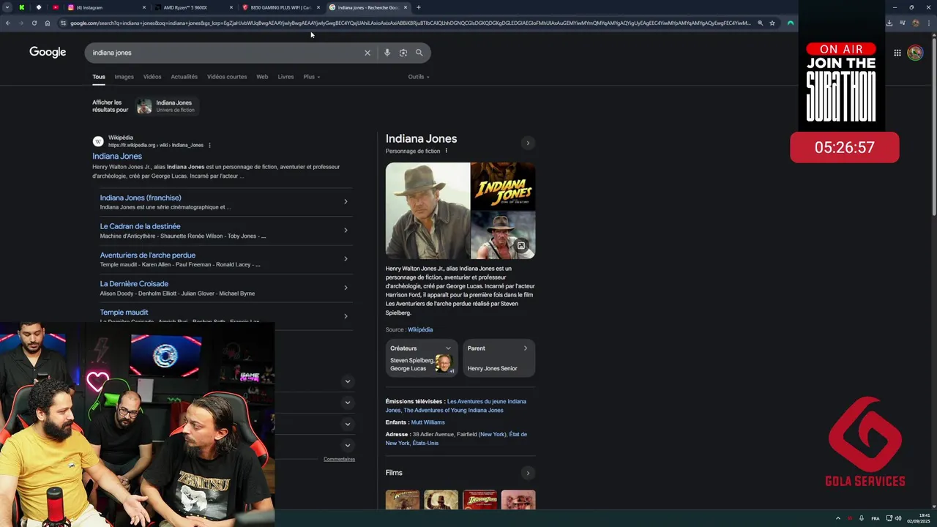
Task: Open the taskbar volume control
Action: tap(897, 518)
